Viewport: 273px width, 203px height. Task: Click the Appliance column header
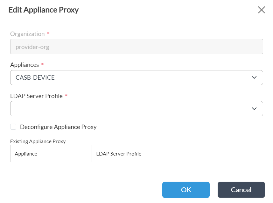(x=25, y=154)
